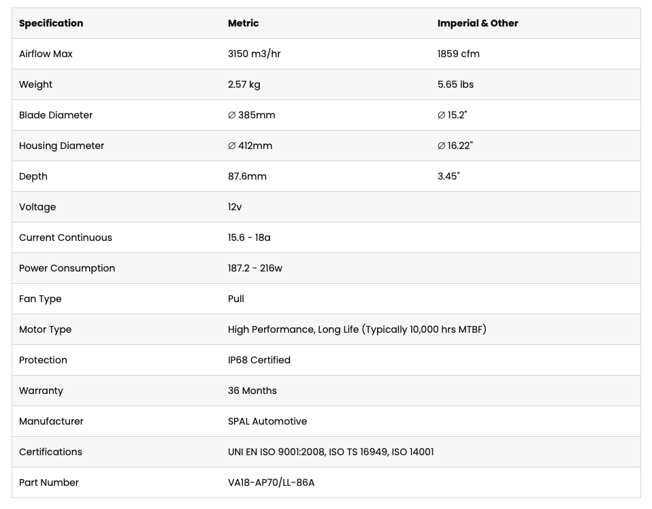Click the Imperial & Other column header
This screenshot has width=652, height=509.
click(478, 23)
